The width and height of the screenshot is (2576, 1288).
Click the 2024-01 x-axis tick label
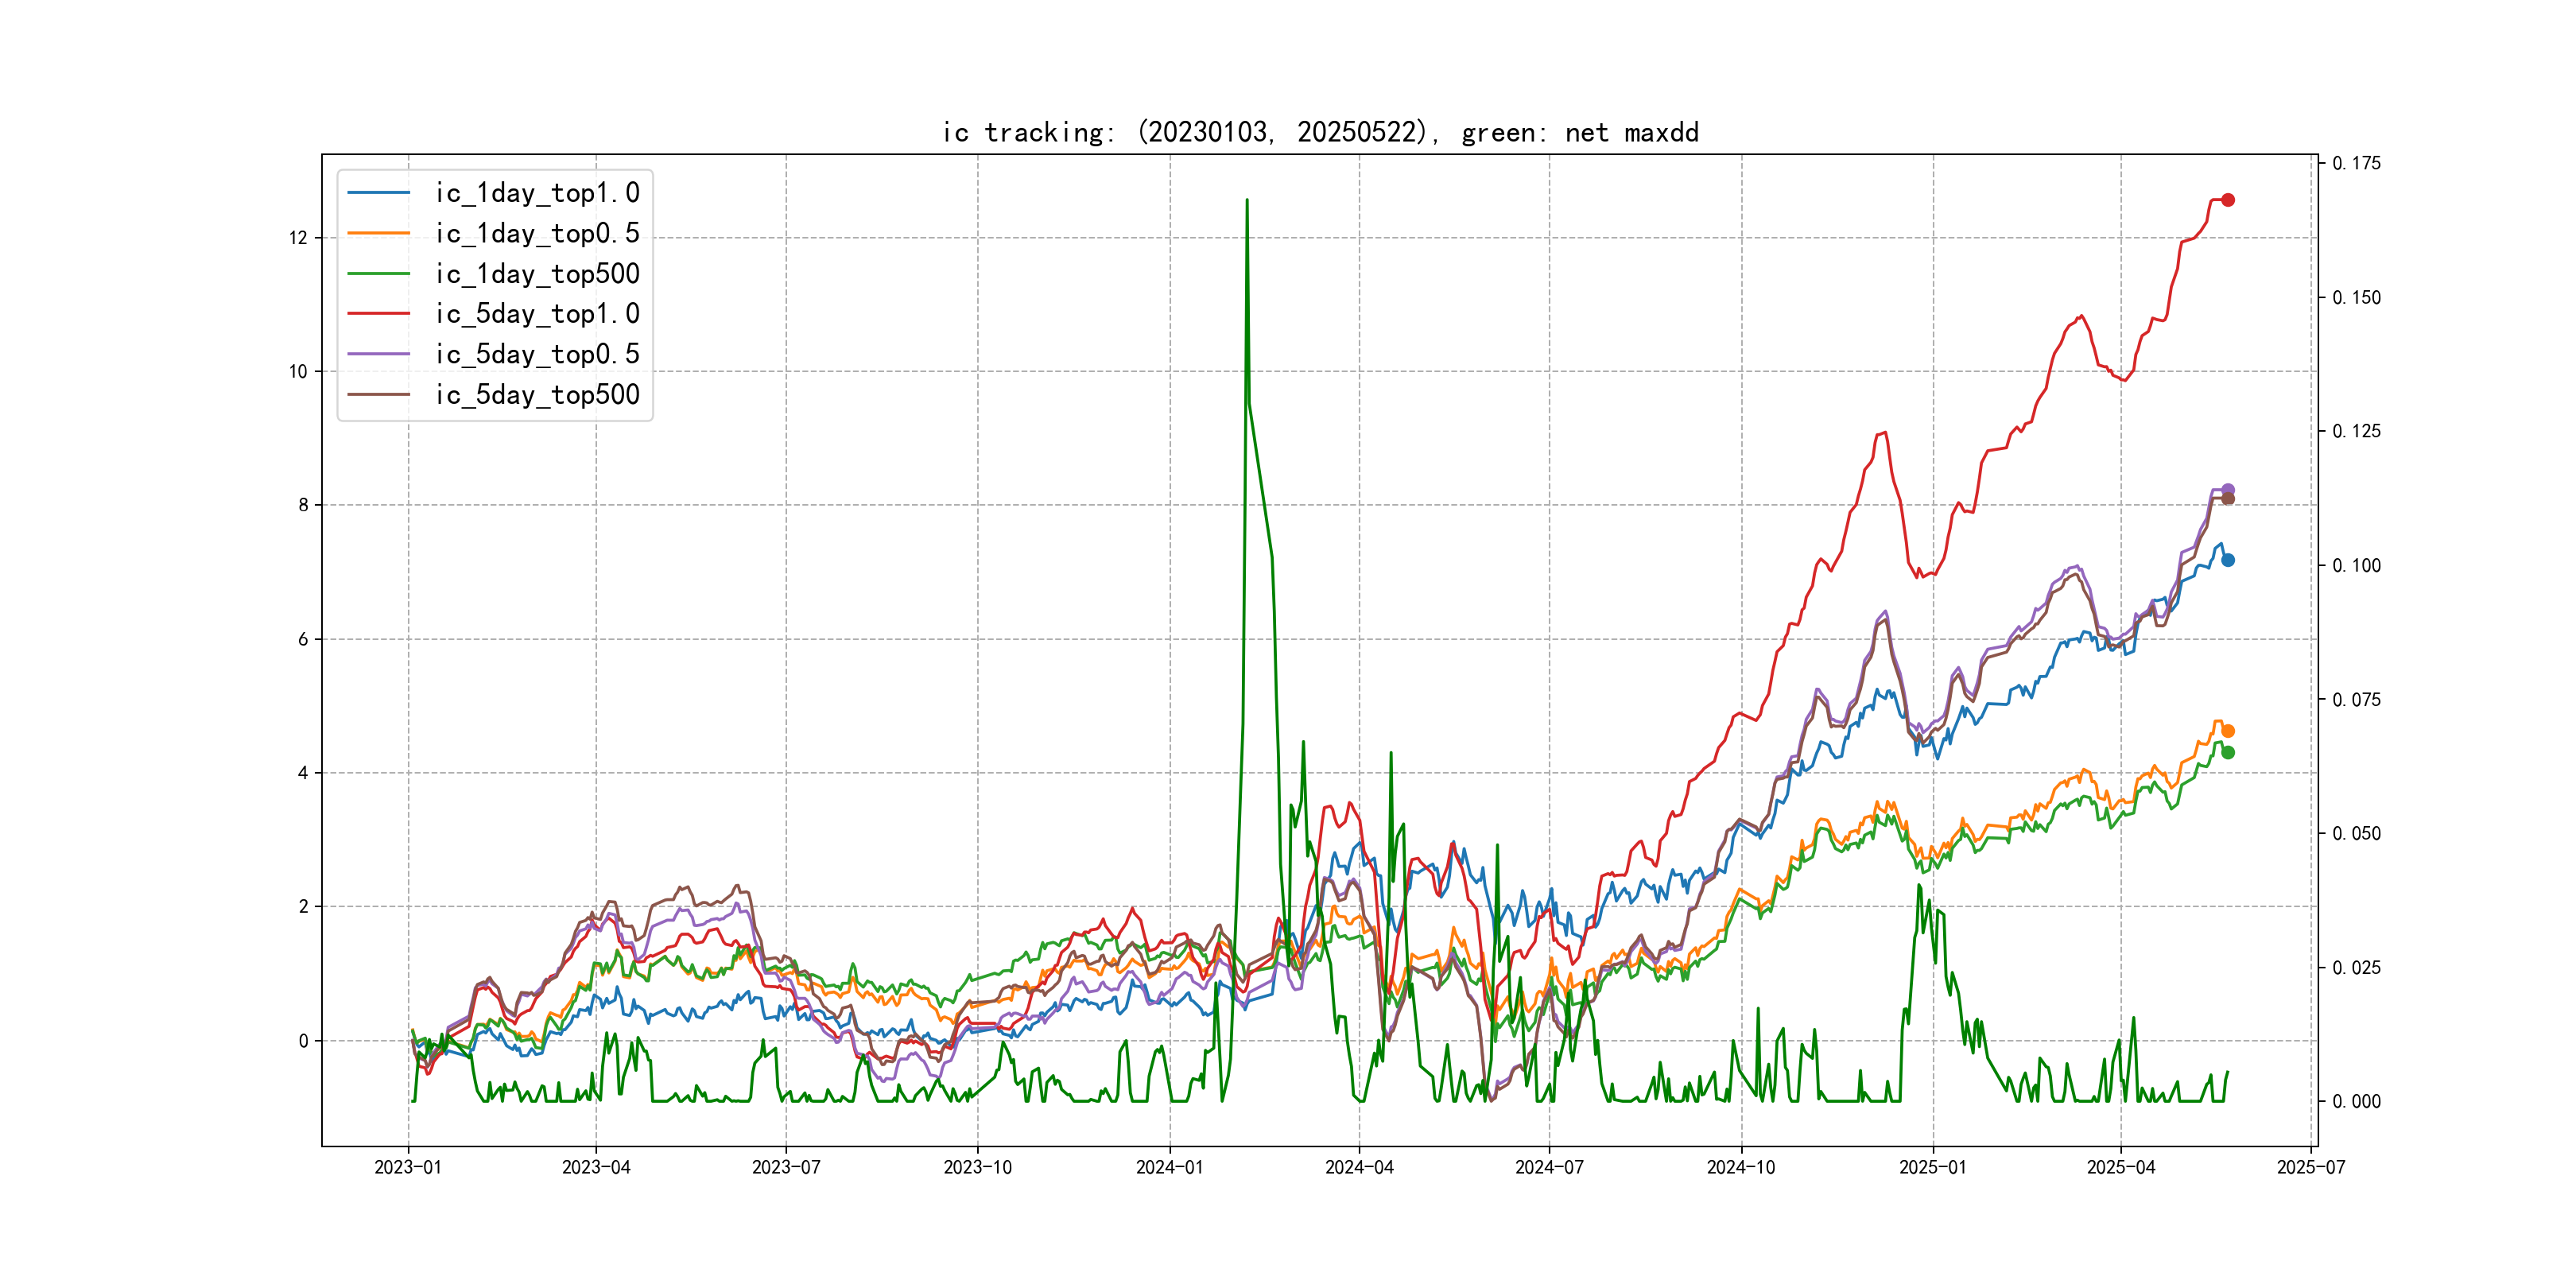point(1169,1167)
